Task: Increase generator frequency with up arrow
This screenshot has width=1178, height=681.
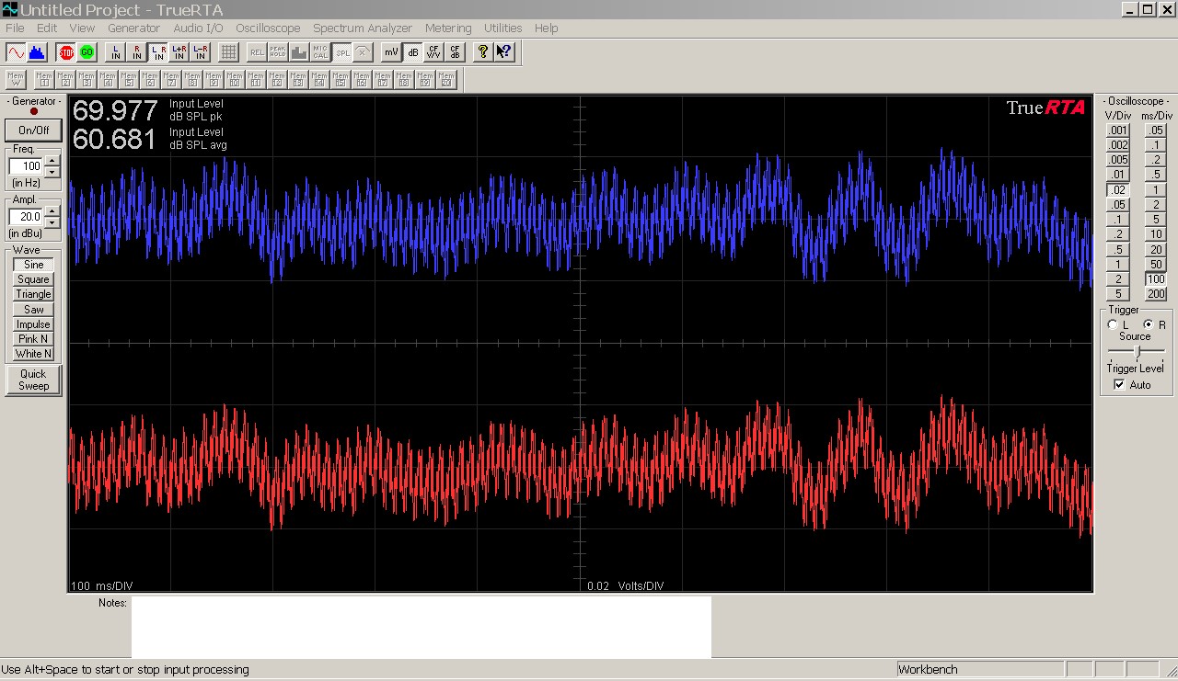Action: [x=52, y=162]
